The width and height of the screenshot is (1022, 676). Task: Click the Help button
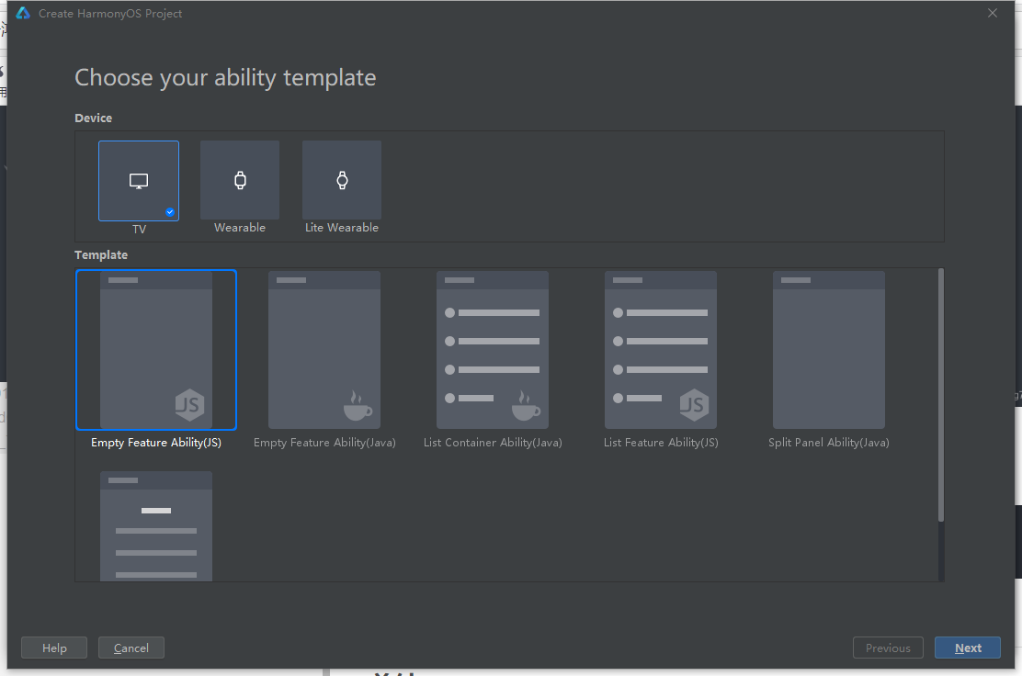[x=54, y=648]
